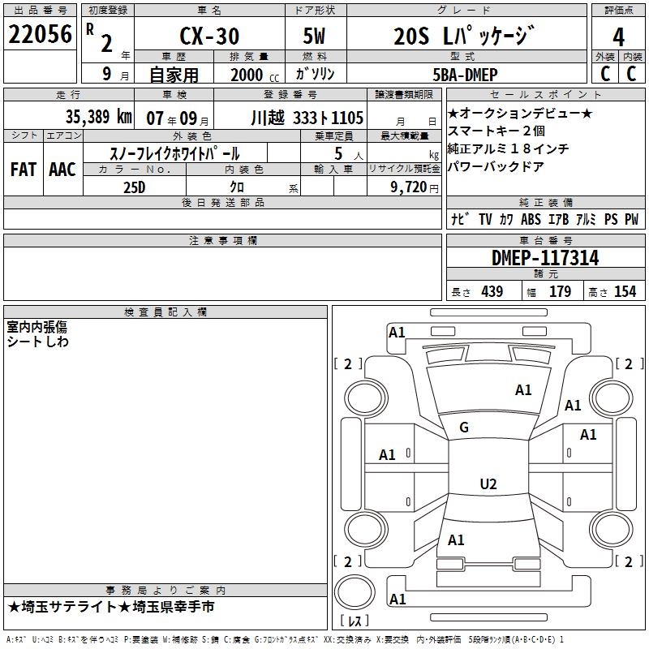Click the displacement 2000 cc
The image size is (649, 649).
click(x=255, y=75)
